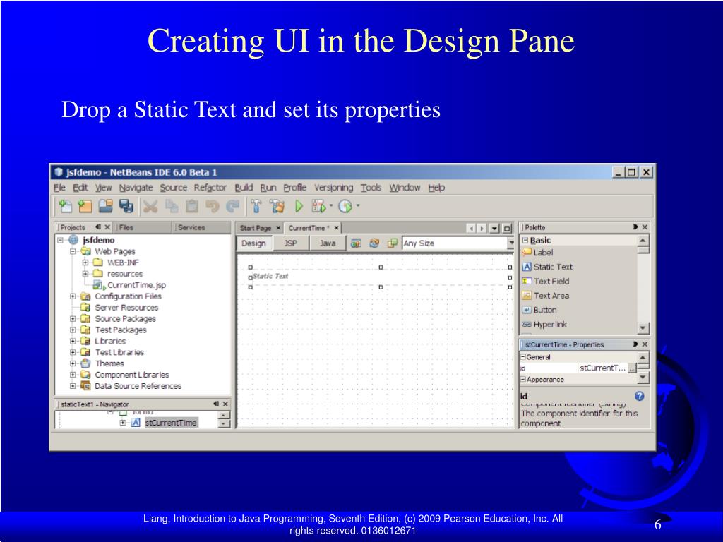Click the Open Project toolbar icon
The image size is (723, 542).
105,207
